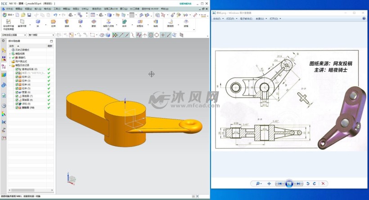Expand the 模型视图 tree node
Screen dimensions: 369x200
(10, 54)
